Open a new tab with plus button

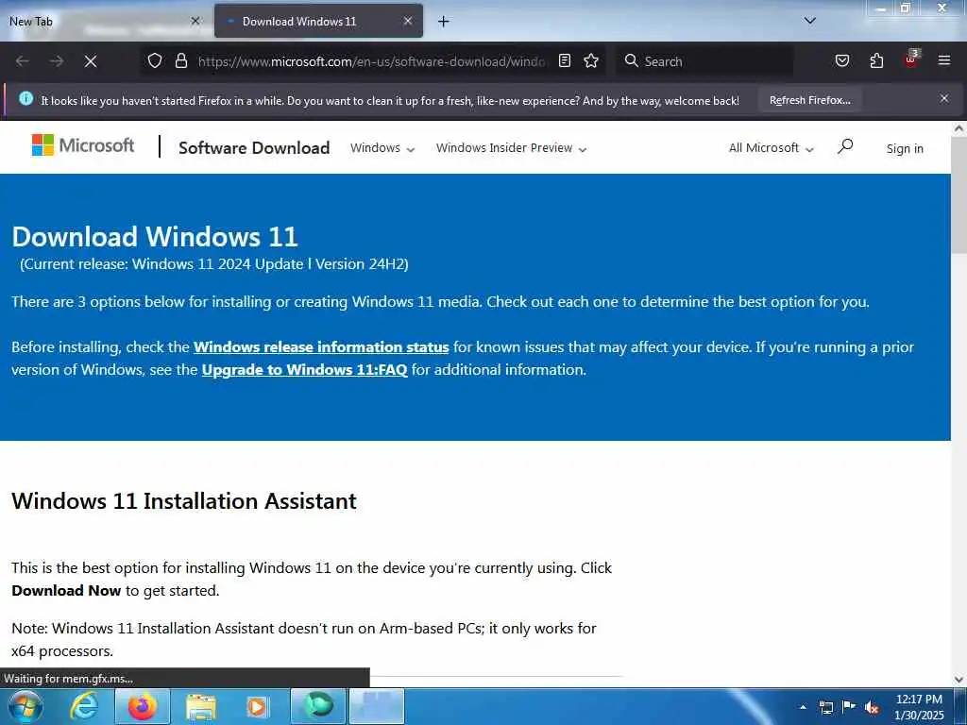click(x=444, y=22)
